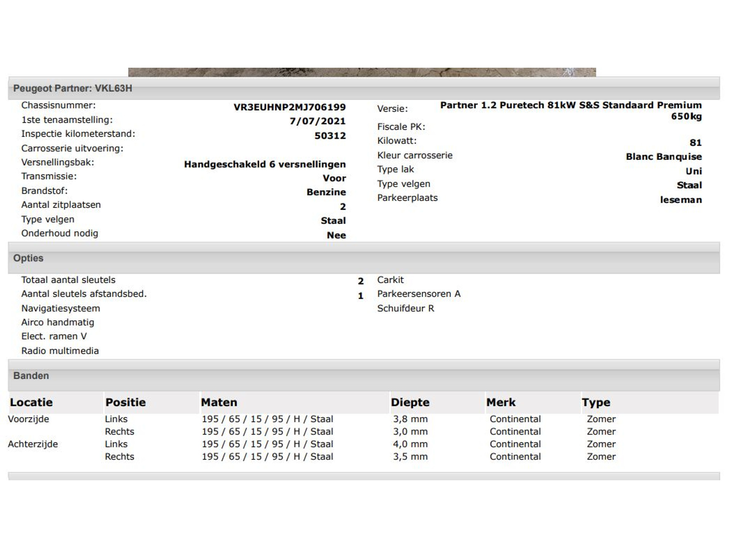Click the Banden section header

(31, 376)
